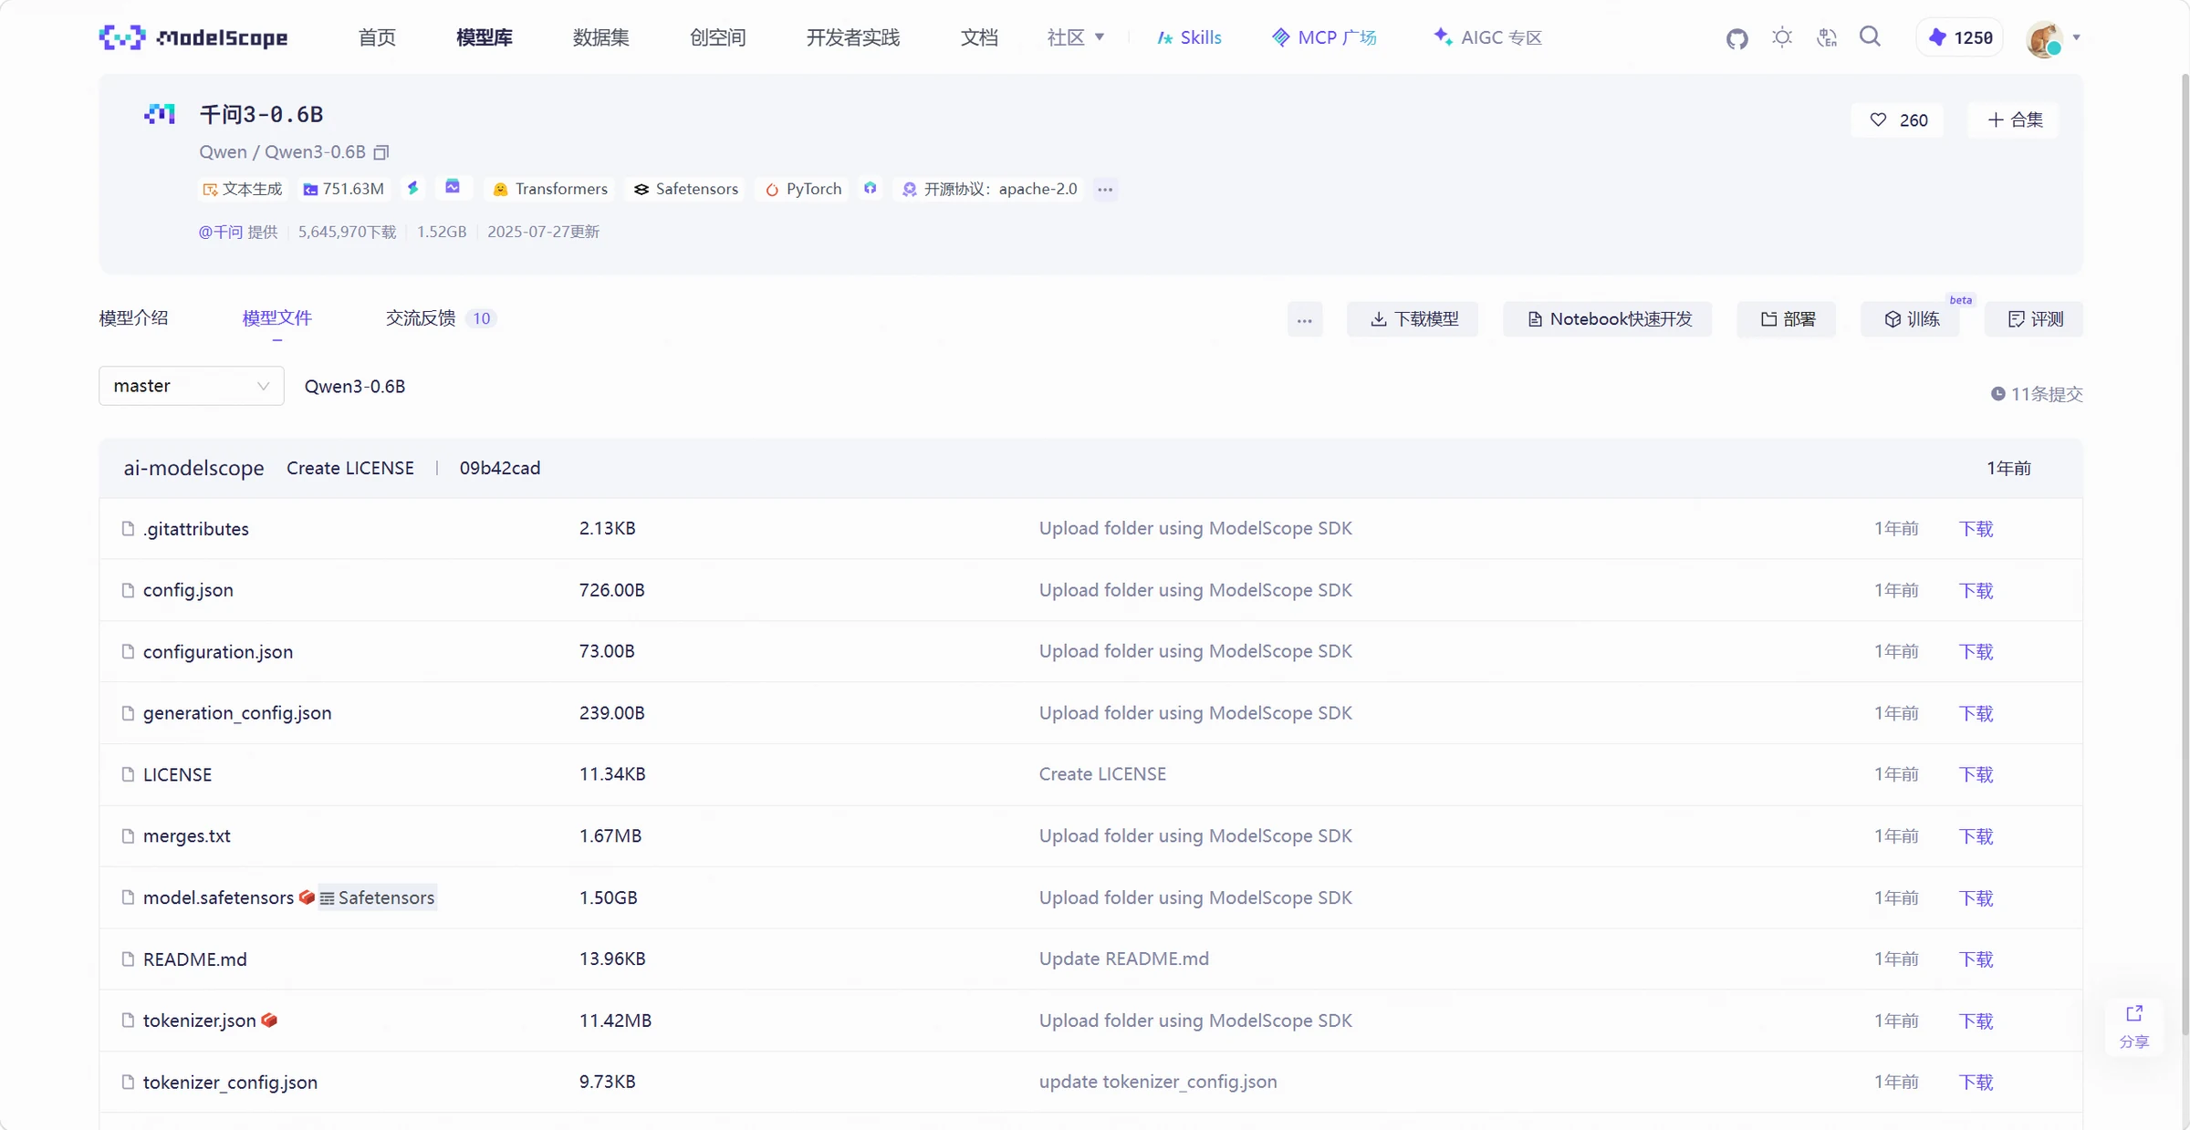
Task: Click the red LFS cube icon beside tokenizer.json
Action: tap(268, 1021)
